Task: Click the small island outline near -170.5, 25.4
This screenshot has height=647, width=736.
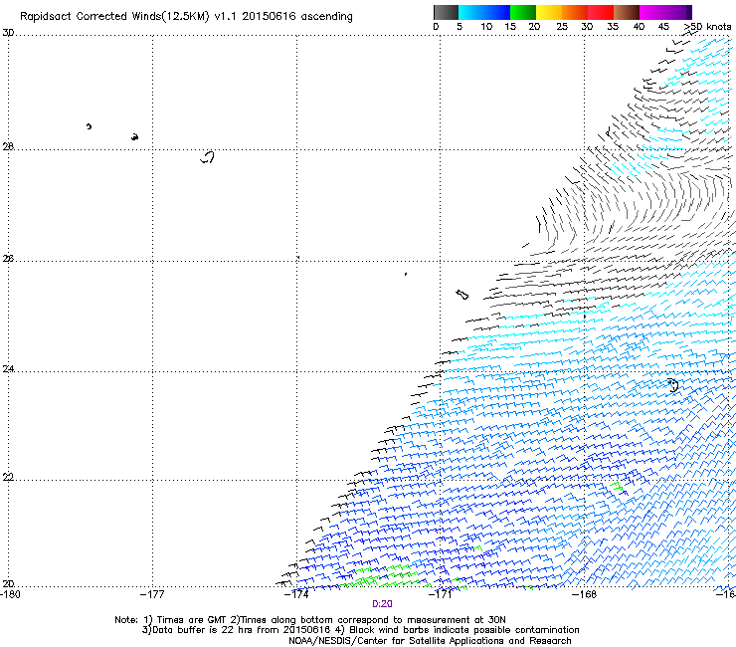Action: (x=461, y=295)
